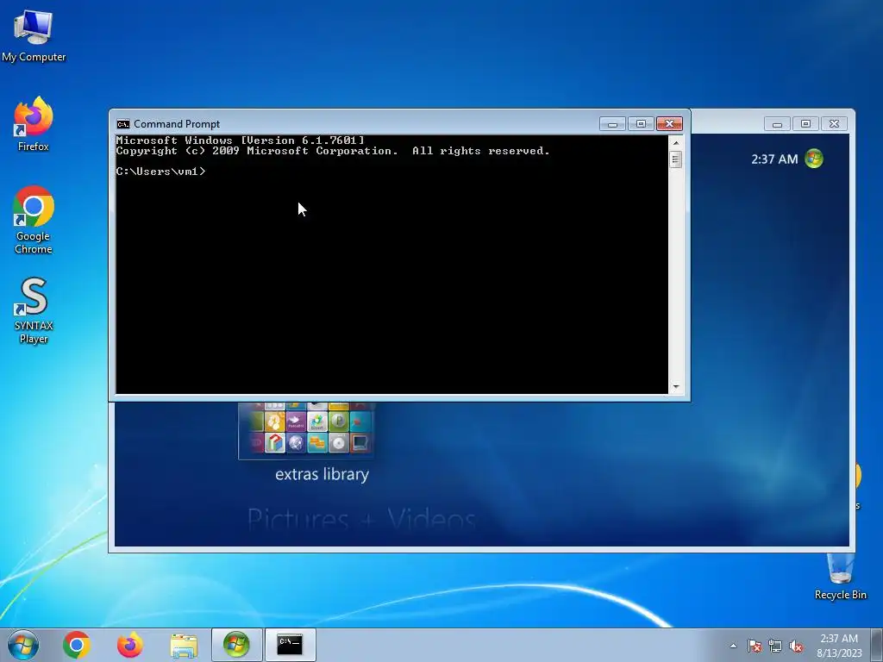
Task: Click the Command Prompt scroll down arrow
Action: 676,387
